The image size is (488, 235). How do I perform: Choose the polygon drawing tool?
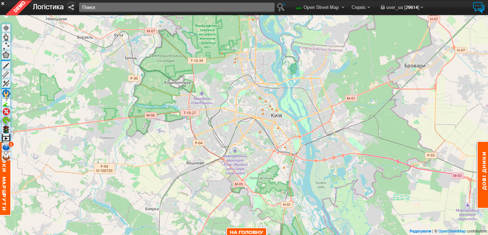pyautogui.click(x=6, y=55)
